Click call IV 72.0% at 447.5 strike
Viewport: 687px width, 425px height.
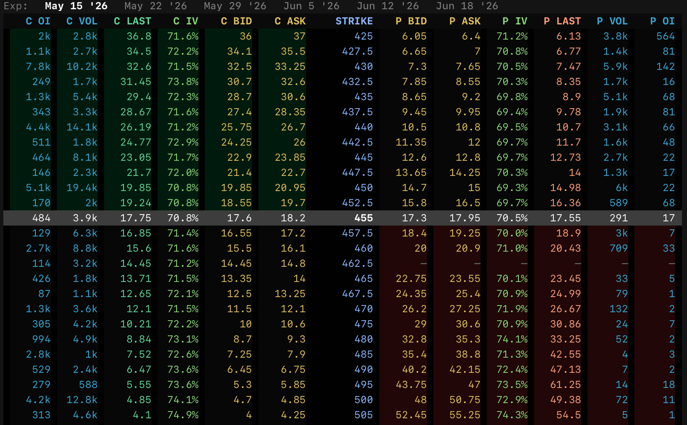coord(182,173)
